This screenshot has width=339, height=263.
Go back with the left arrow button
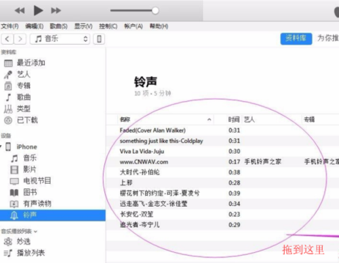point(7,39)
